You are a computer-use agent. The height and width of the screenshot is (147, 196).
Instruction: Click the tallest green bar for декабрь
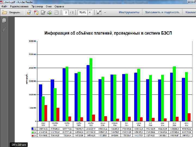[x=91, y=90]
